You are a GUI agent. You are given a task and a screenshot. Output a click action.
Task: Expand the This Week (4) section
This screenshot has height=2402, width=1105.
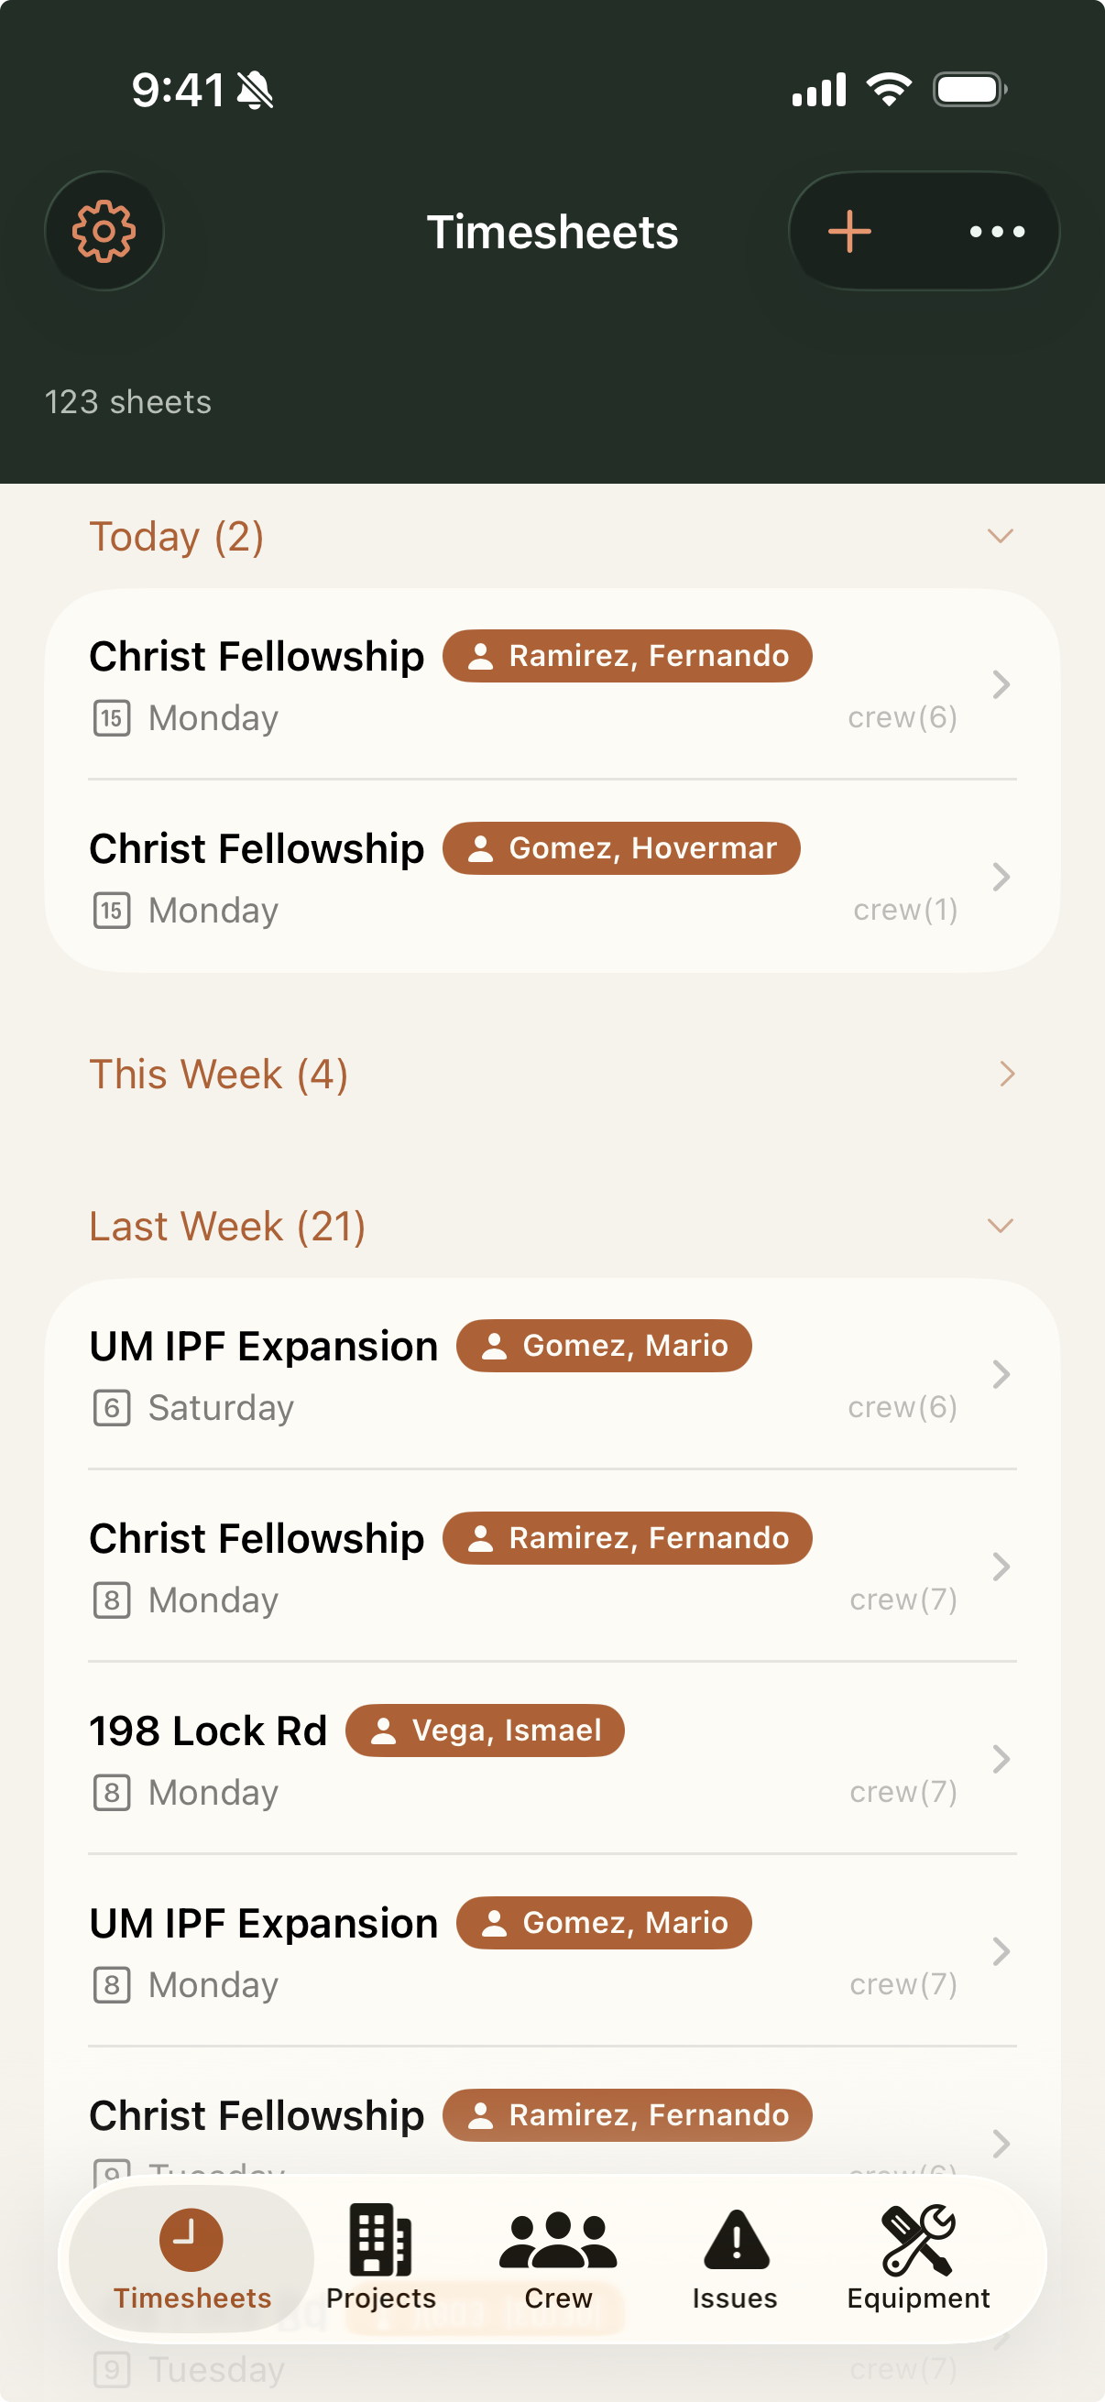[x=552, y=1075]
